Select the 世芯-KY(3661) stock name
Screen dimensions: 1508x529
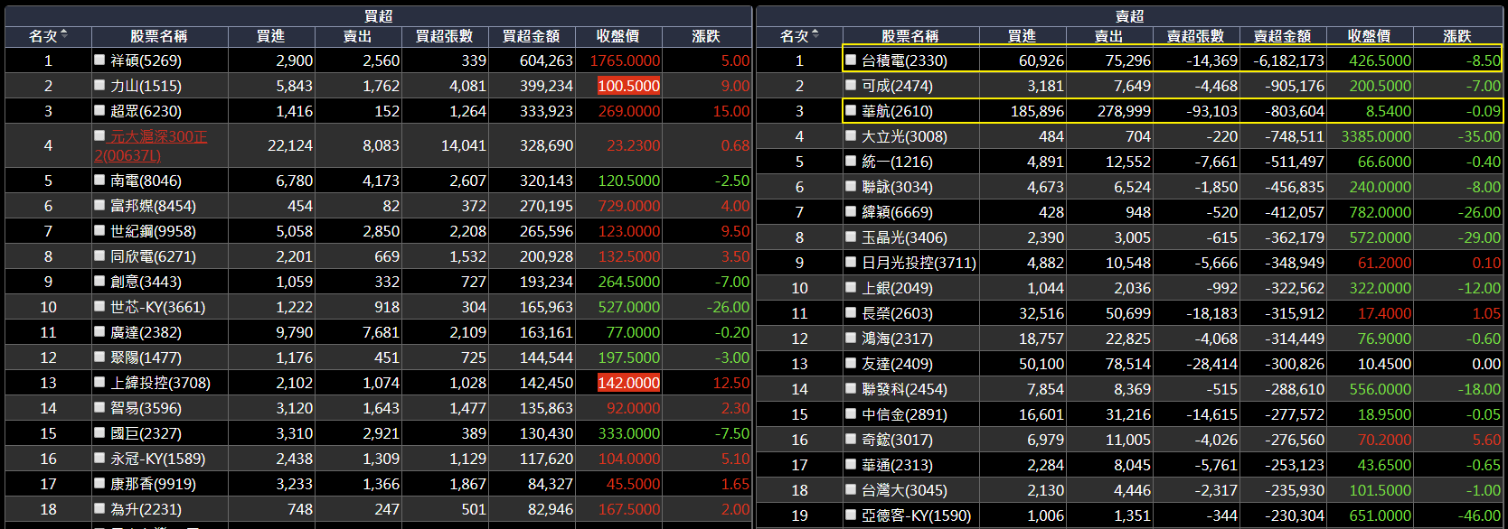158,307
